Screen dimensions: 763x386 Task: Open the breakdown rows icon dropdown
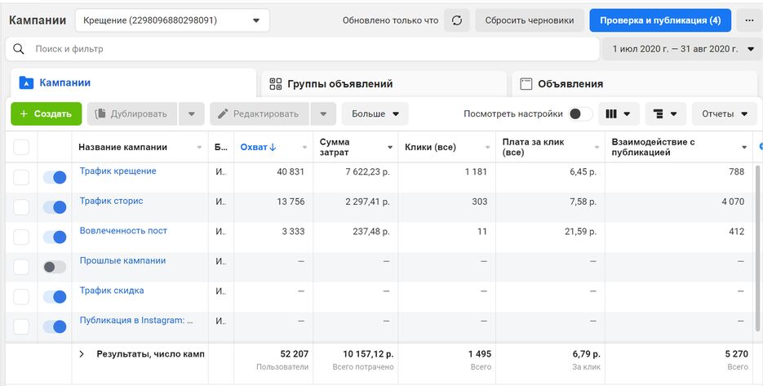[665, 114]
